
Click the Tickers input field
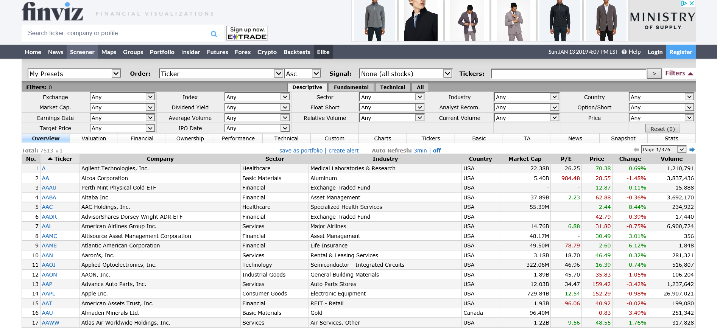(569, 74)
